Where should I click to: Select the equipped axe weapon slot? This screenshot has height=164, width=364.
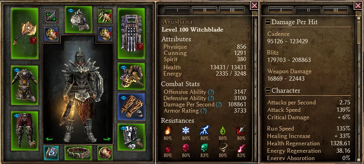tap(24, 34)
